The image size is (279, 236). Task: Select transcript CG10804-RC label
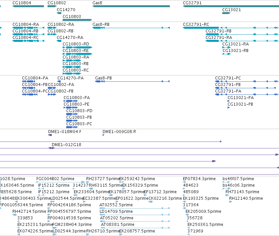pos(26,38)
